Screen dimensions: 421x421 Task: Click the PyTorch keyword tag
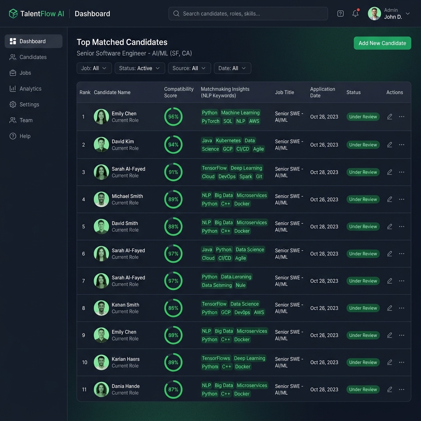210,121
